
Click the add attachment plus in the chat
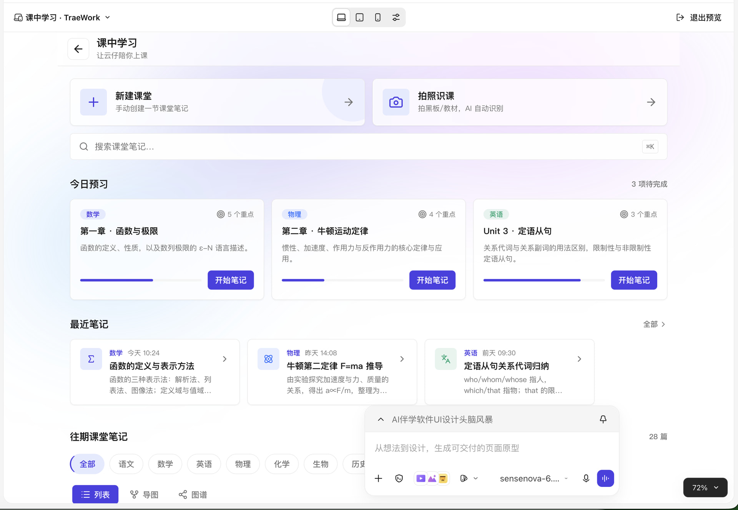(378, 478)
